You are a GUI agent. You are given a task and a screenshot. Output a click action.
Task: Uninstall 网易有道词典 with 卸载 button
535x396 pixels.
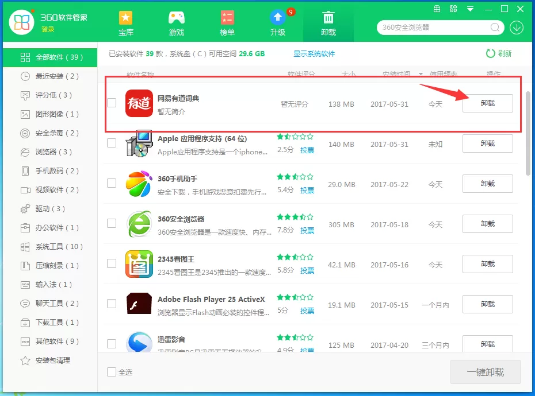pos(488,103)
